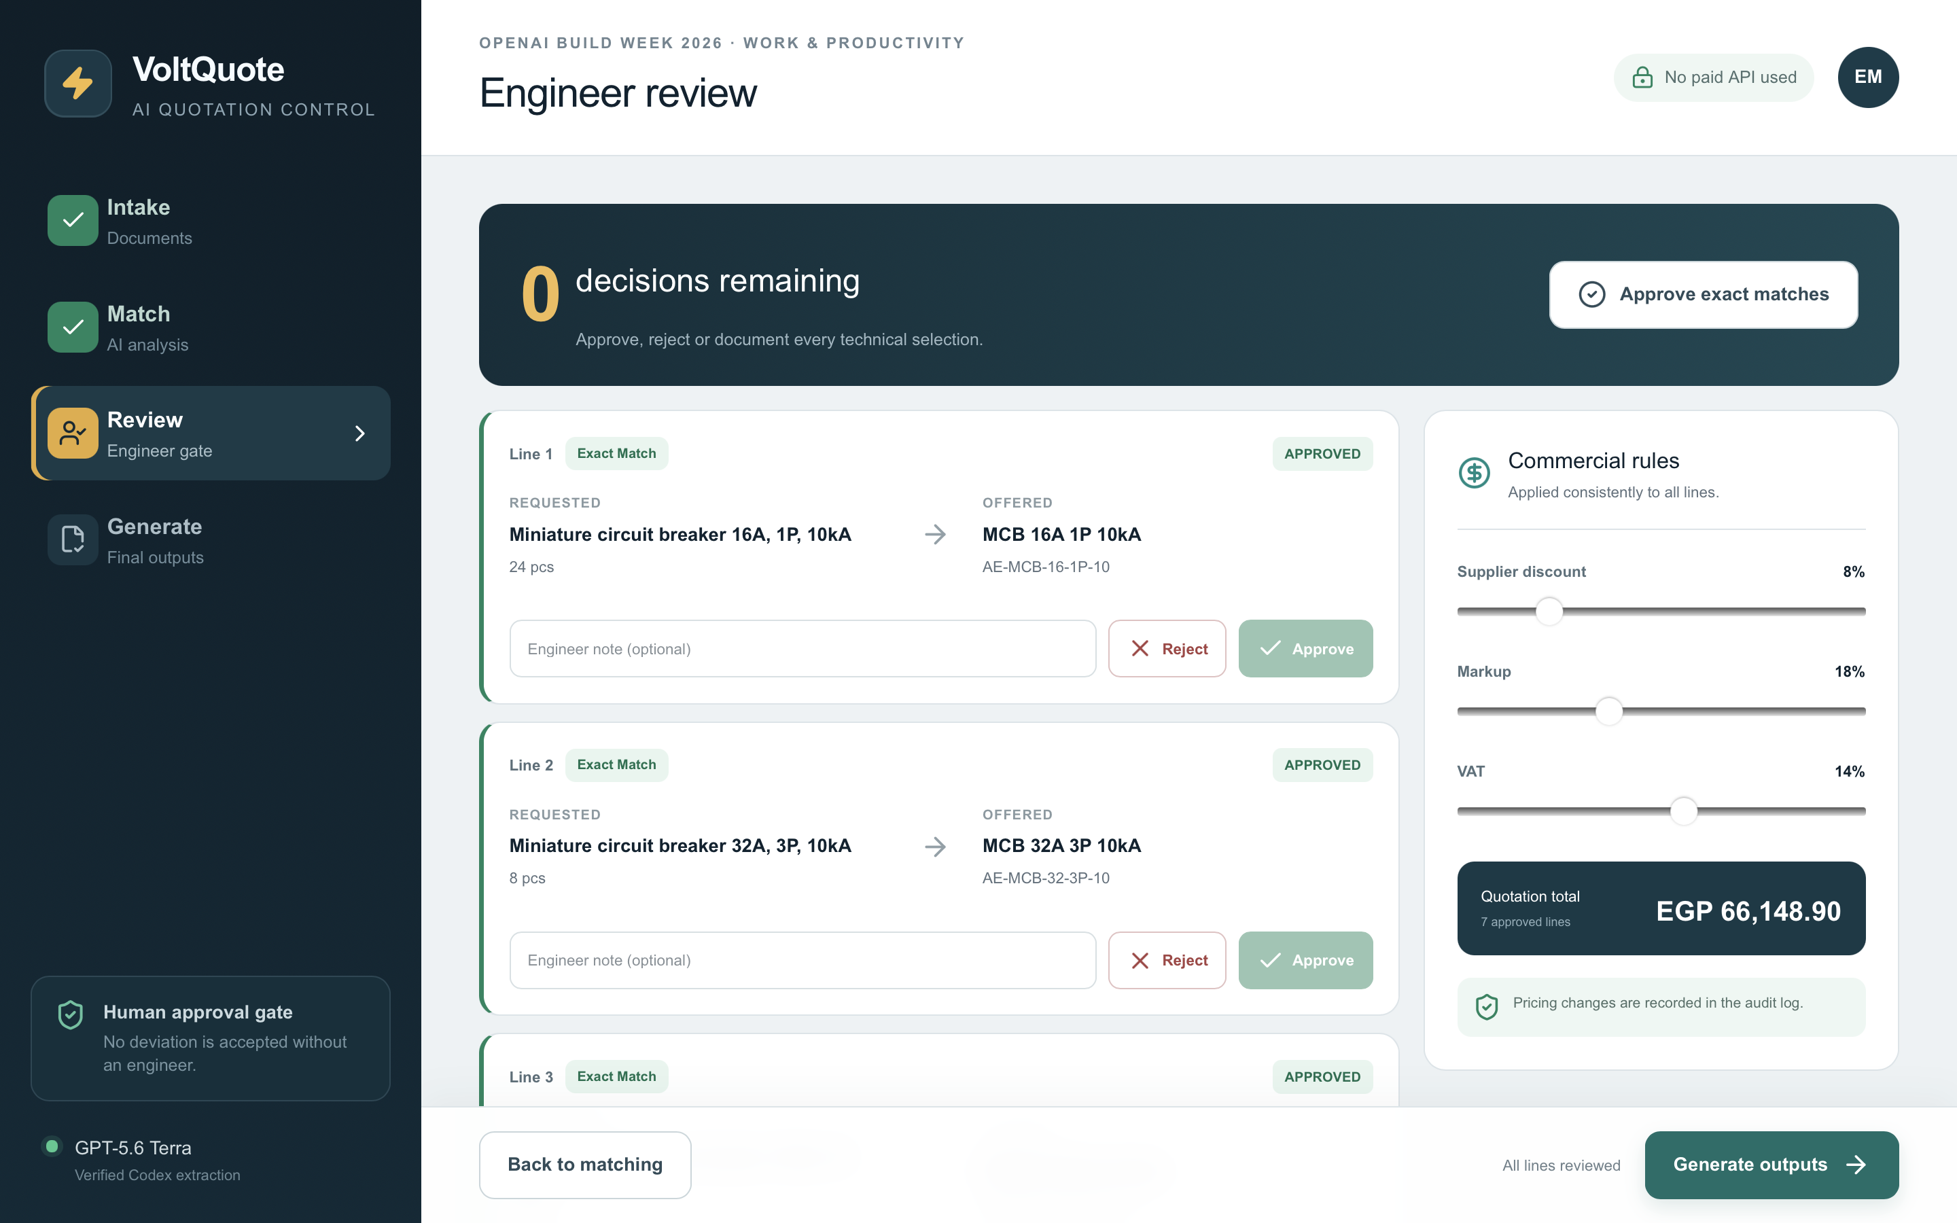
Task: Open the Intake Documents step
Action: 210,221
